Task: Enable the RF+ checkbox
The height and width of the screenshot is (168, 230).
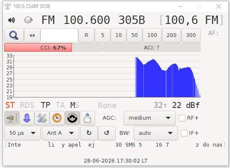Action: tap(182, 118)
